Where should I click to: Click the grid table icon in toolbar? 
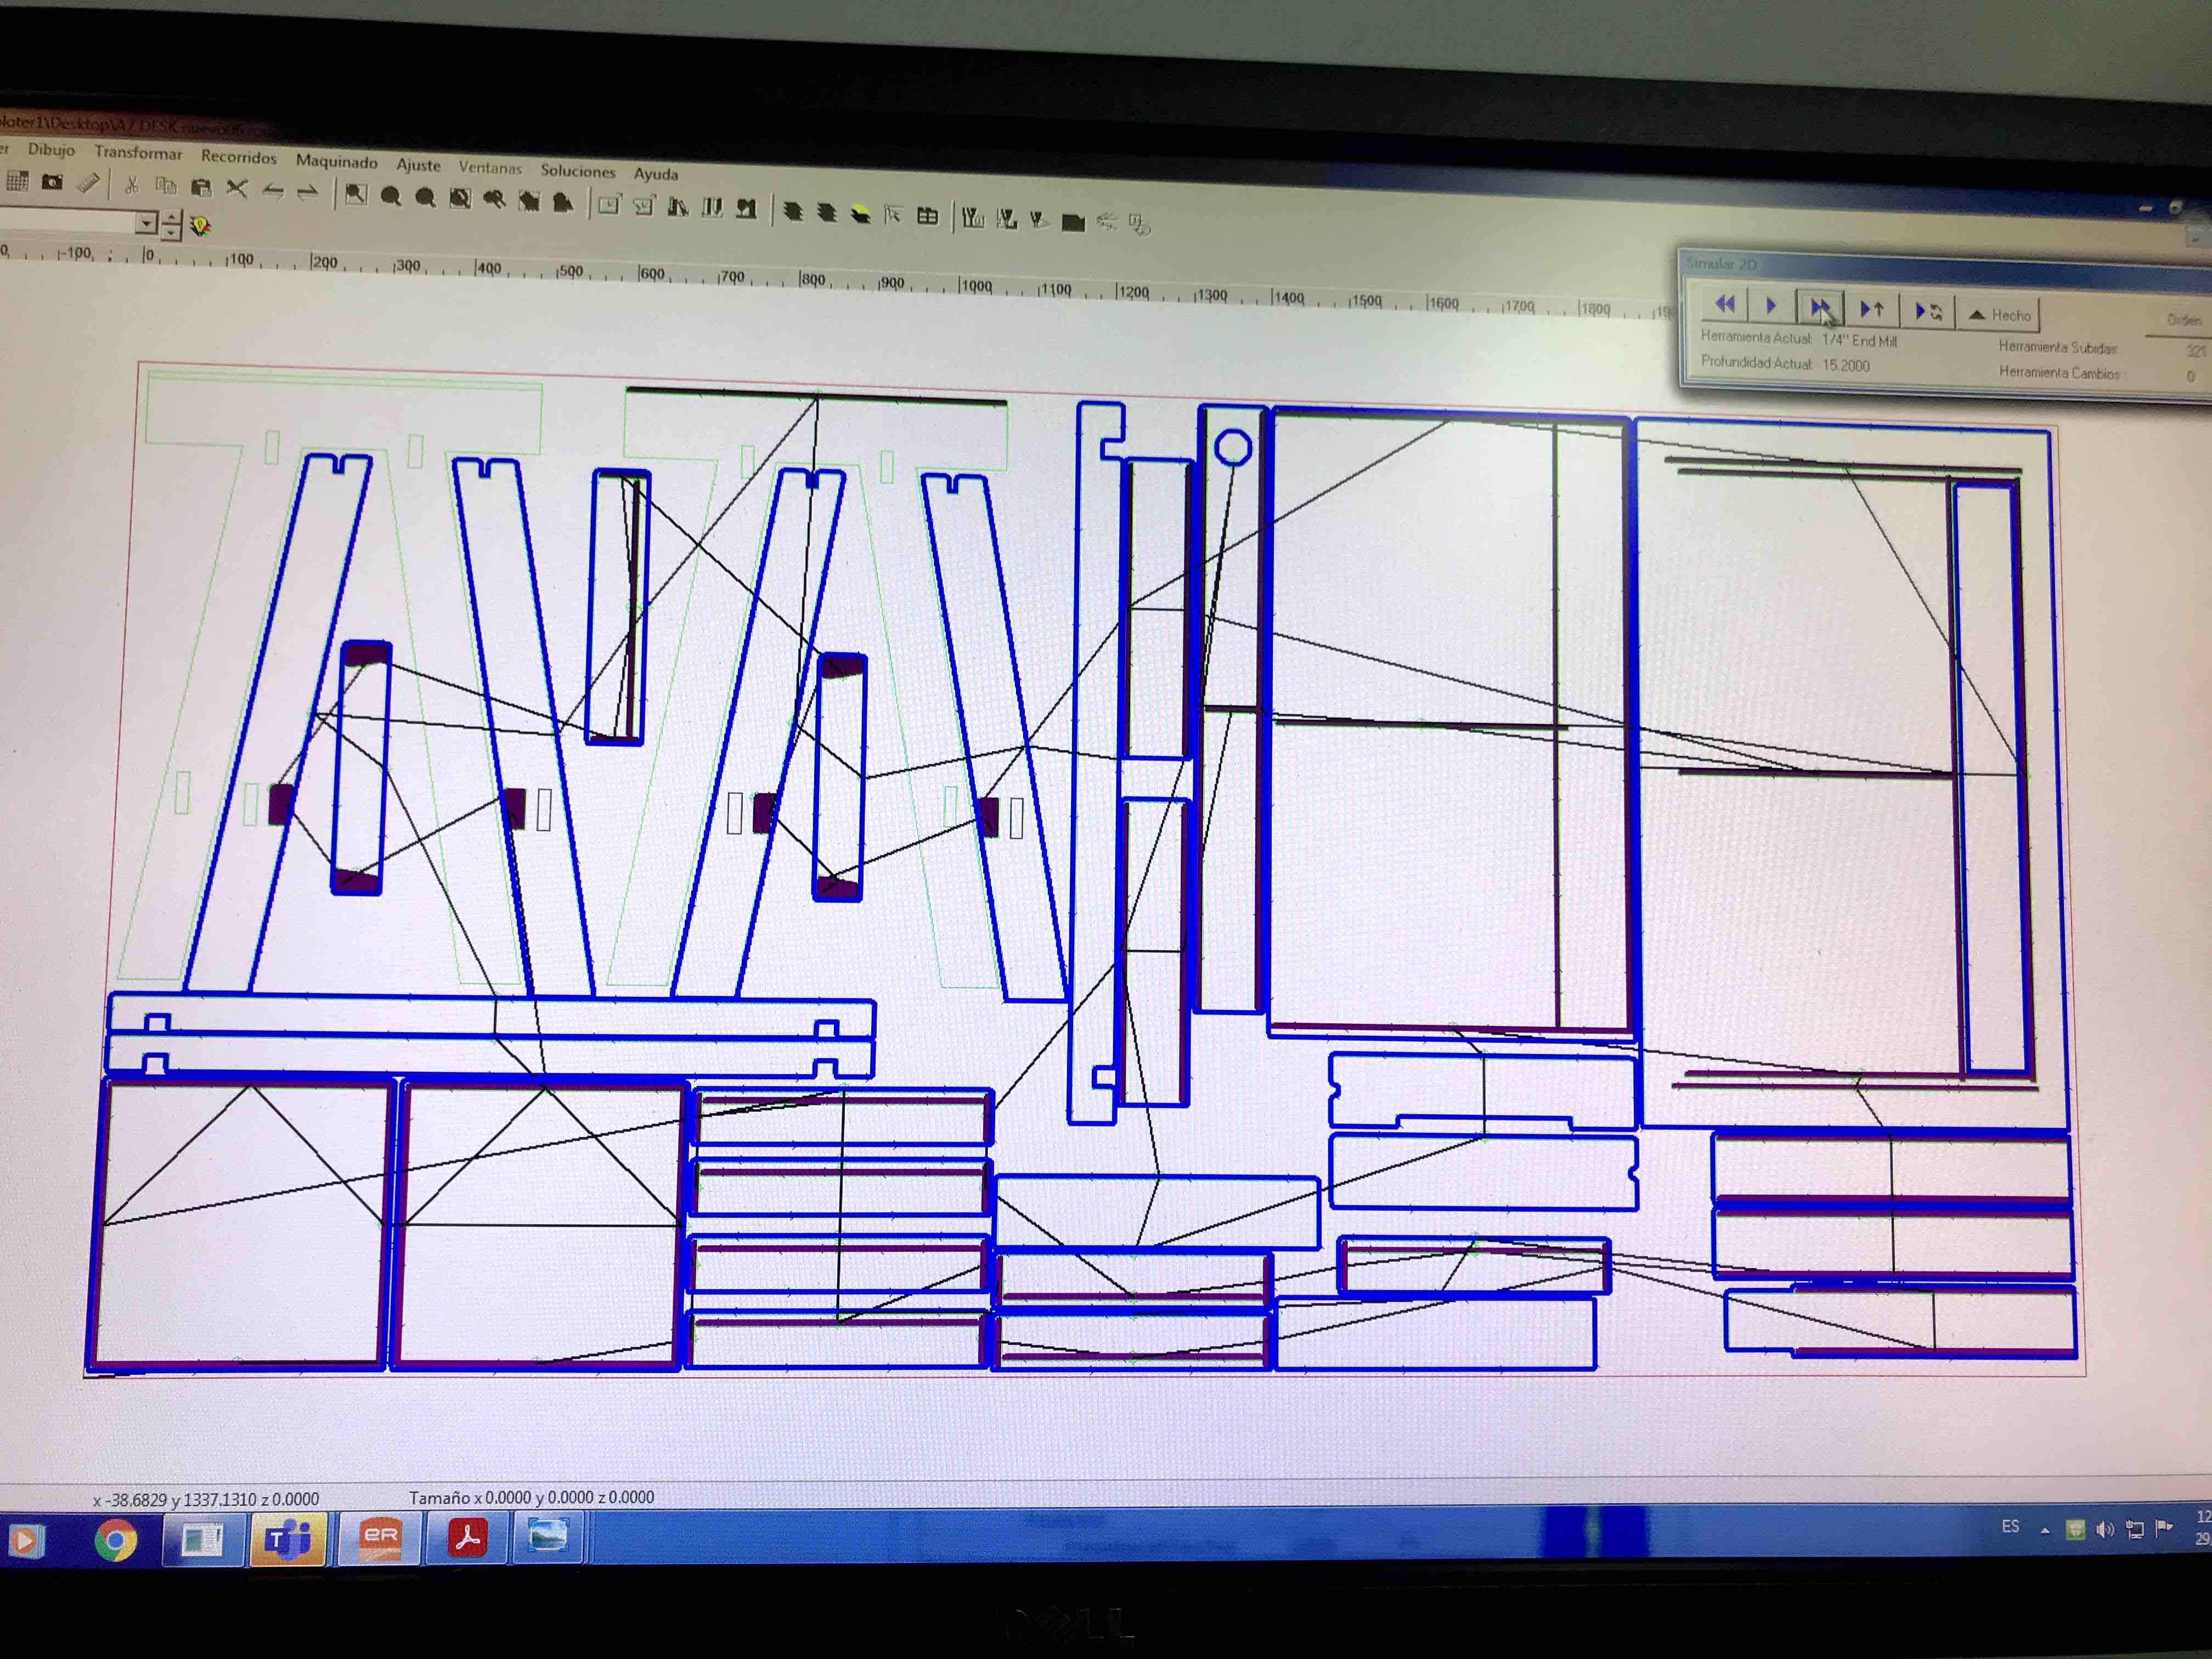(927, 216)
